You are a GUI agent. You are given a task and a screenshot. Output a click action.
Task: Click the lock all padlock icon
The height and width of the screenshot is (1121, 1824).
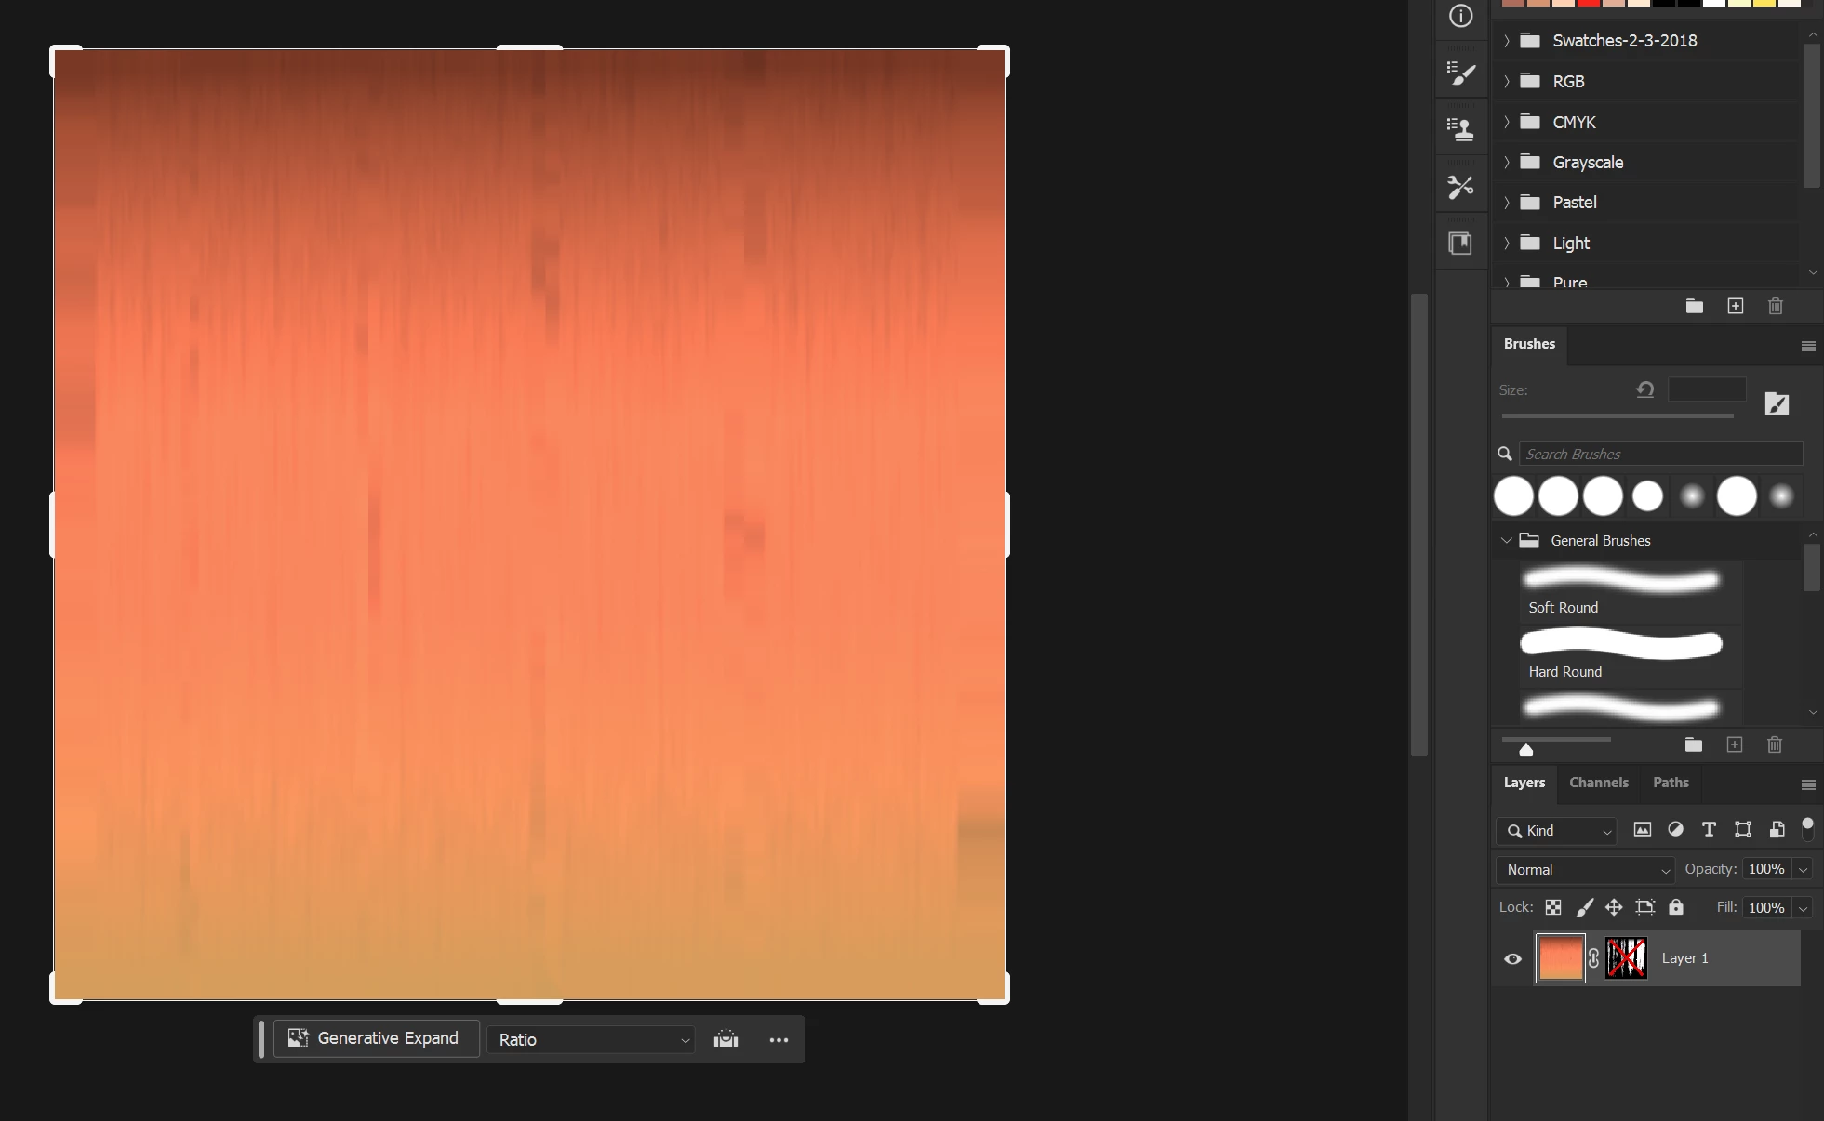click(1675, 907)
